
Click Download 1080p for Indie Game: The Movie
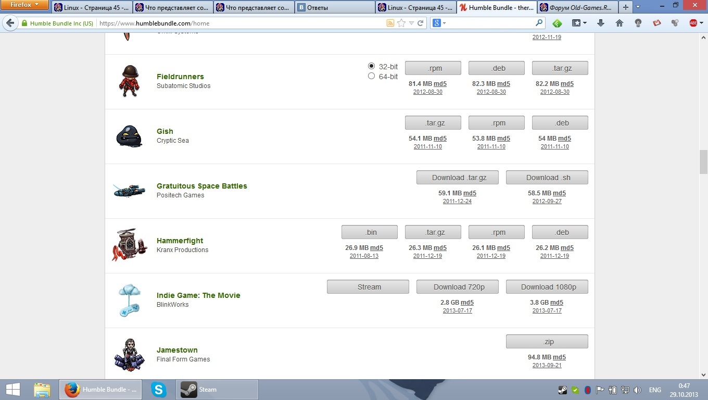(x=547, y=287)
